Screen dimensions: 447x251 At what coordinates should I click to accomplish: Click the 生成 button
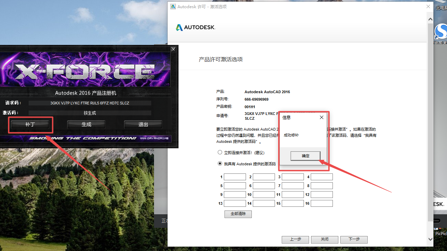[x=86, y=124]
